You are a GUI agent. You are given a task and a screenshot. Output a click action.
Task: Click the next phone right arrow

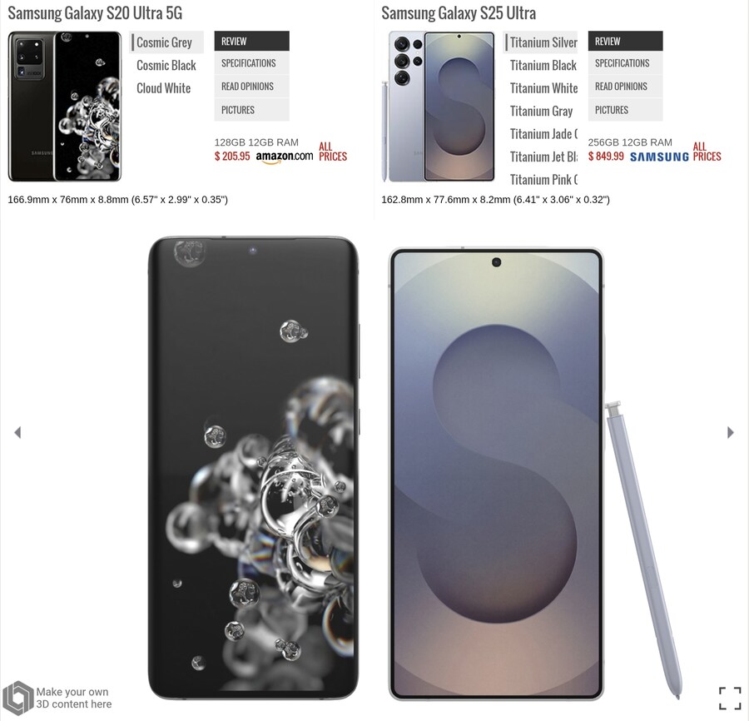point(731,432)
